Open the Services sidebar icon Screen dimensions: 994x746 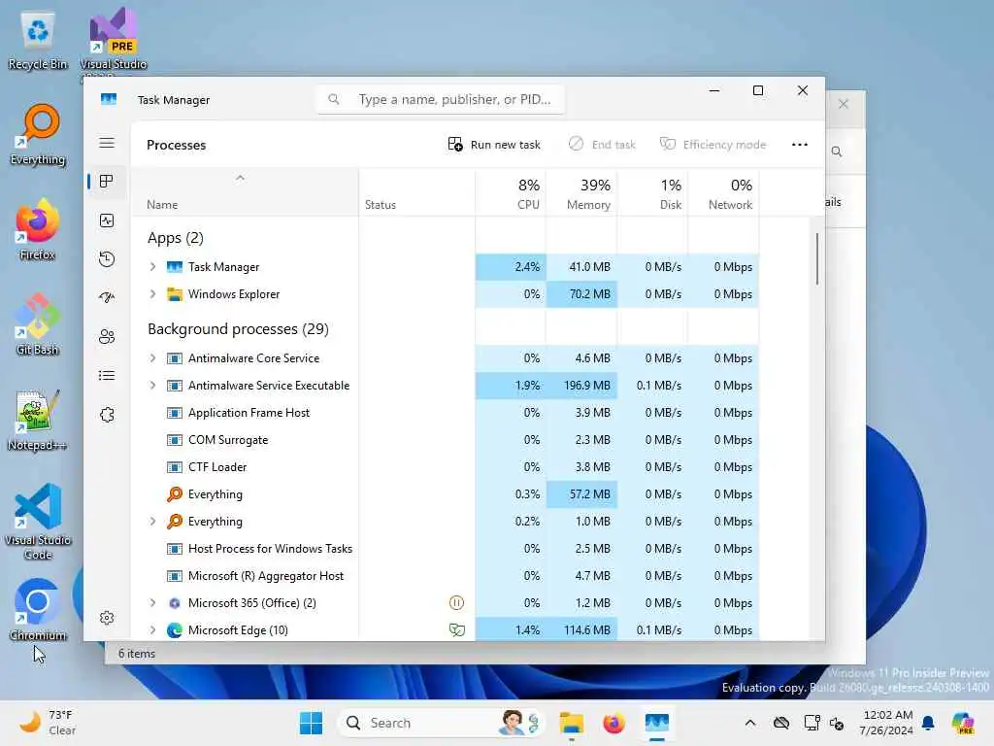click(107, 415)
